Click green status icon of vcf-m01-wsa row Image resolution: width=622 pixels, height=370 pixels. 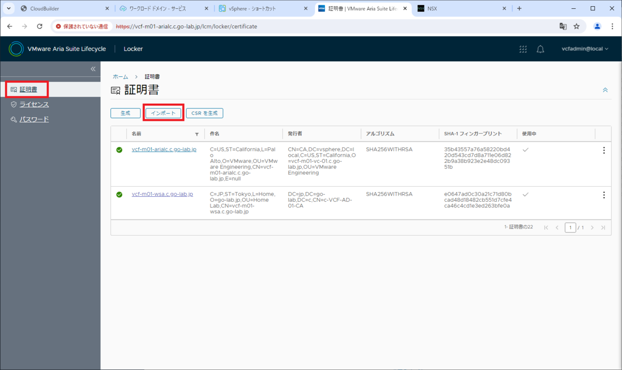pyautogui.click(x=119, y=195)
